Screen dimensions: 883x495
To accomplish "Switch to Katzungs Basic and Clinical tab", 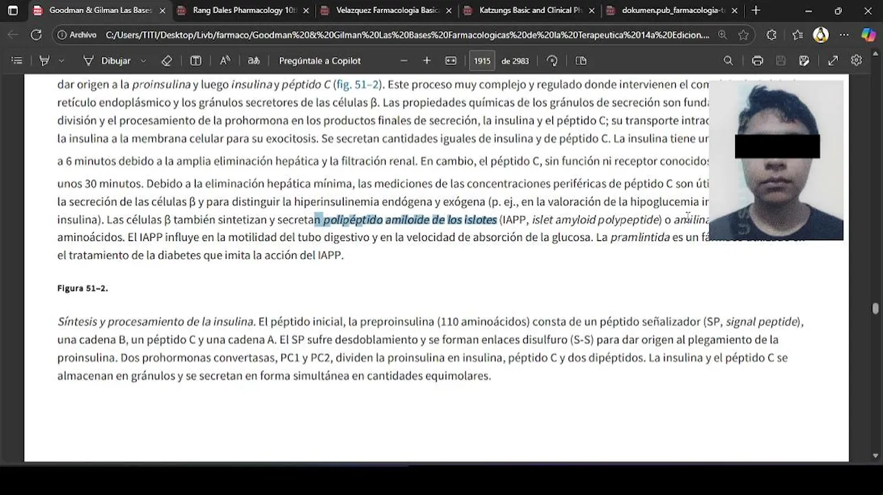I will [x=530, y=10].
